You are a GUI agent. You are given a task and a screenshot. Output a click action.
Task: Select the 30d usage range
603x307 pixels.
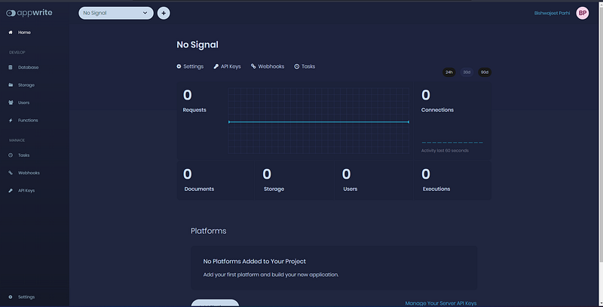(467, 72)
